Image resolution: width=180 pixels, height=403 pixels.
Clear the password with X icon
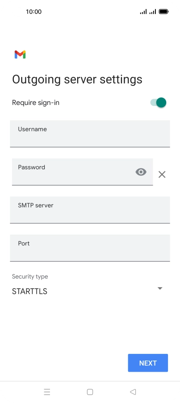(162, 175)
